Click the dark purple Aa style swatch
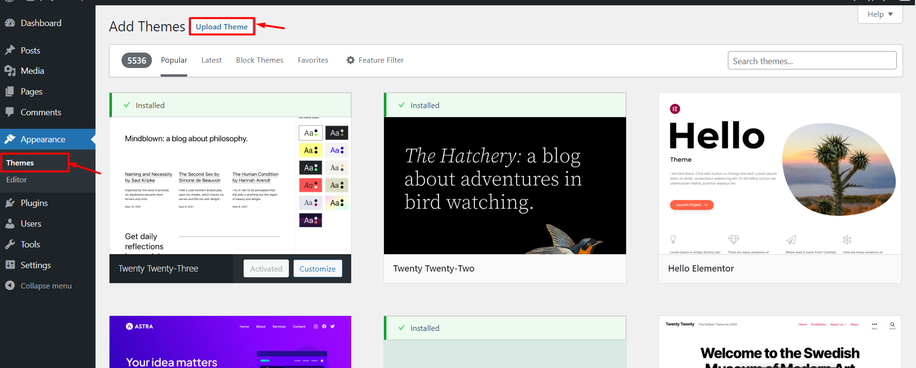 311,220
